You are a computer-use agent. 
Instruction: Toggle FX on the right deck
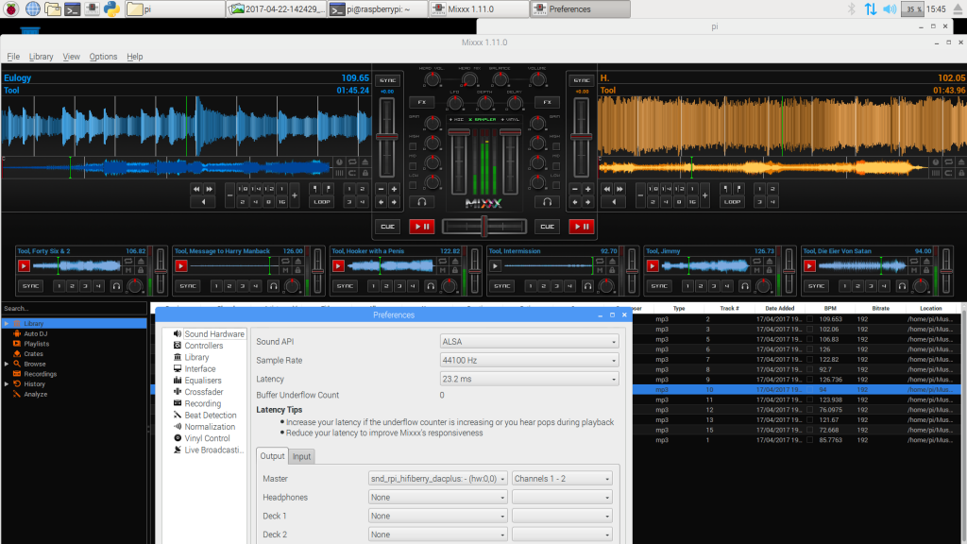pos(547,102)
